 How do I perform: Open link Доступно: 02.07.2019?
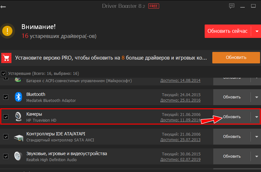[x=180, y=160]
